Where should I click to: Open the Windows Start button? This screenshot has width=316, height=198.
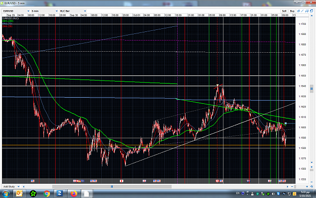point(6,194)
